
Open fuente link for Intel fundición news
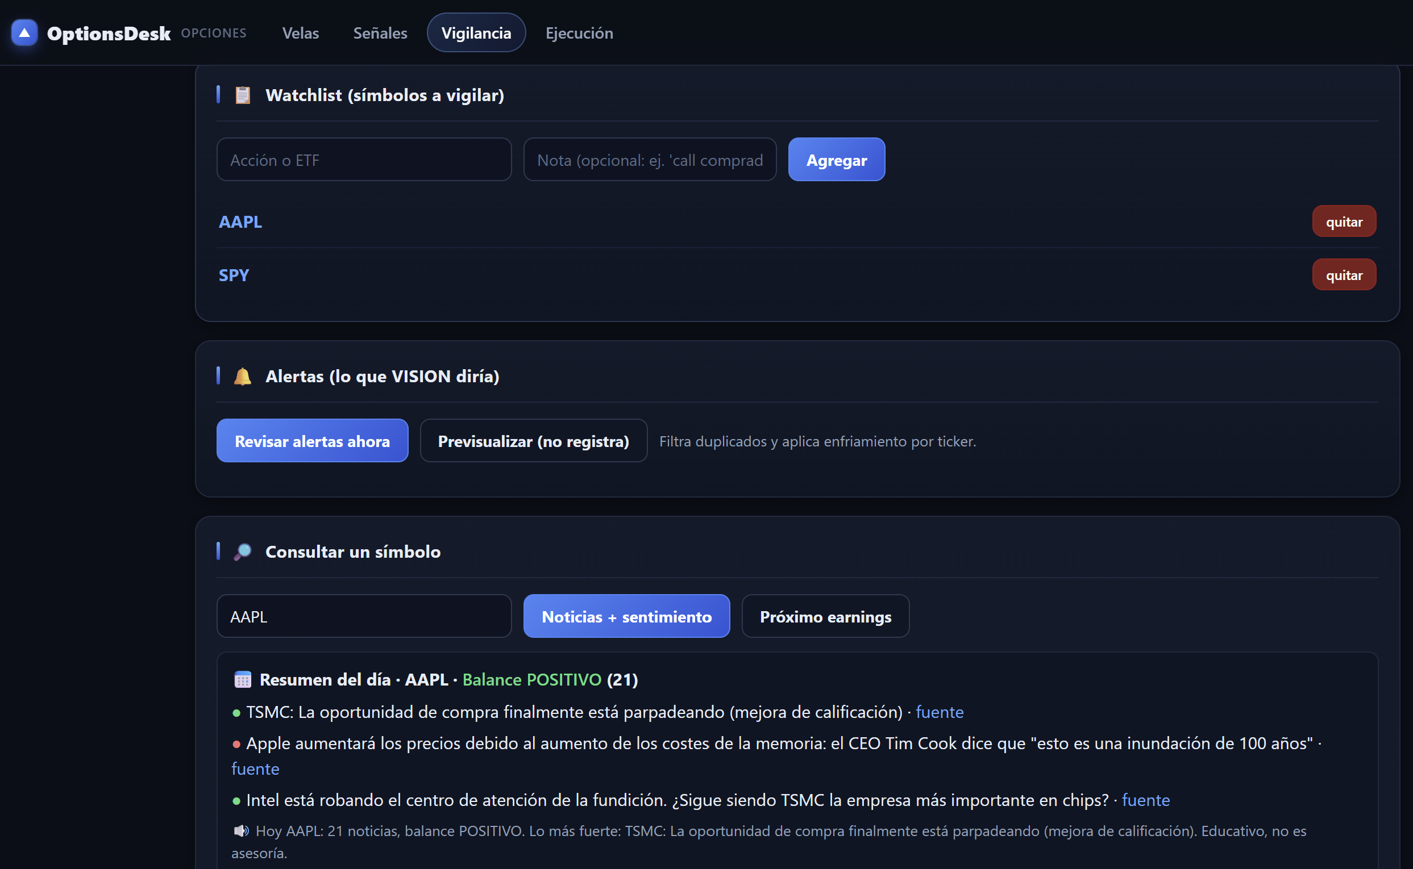click(x=1146, y=800)
